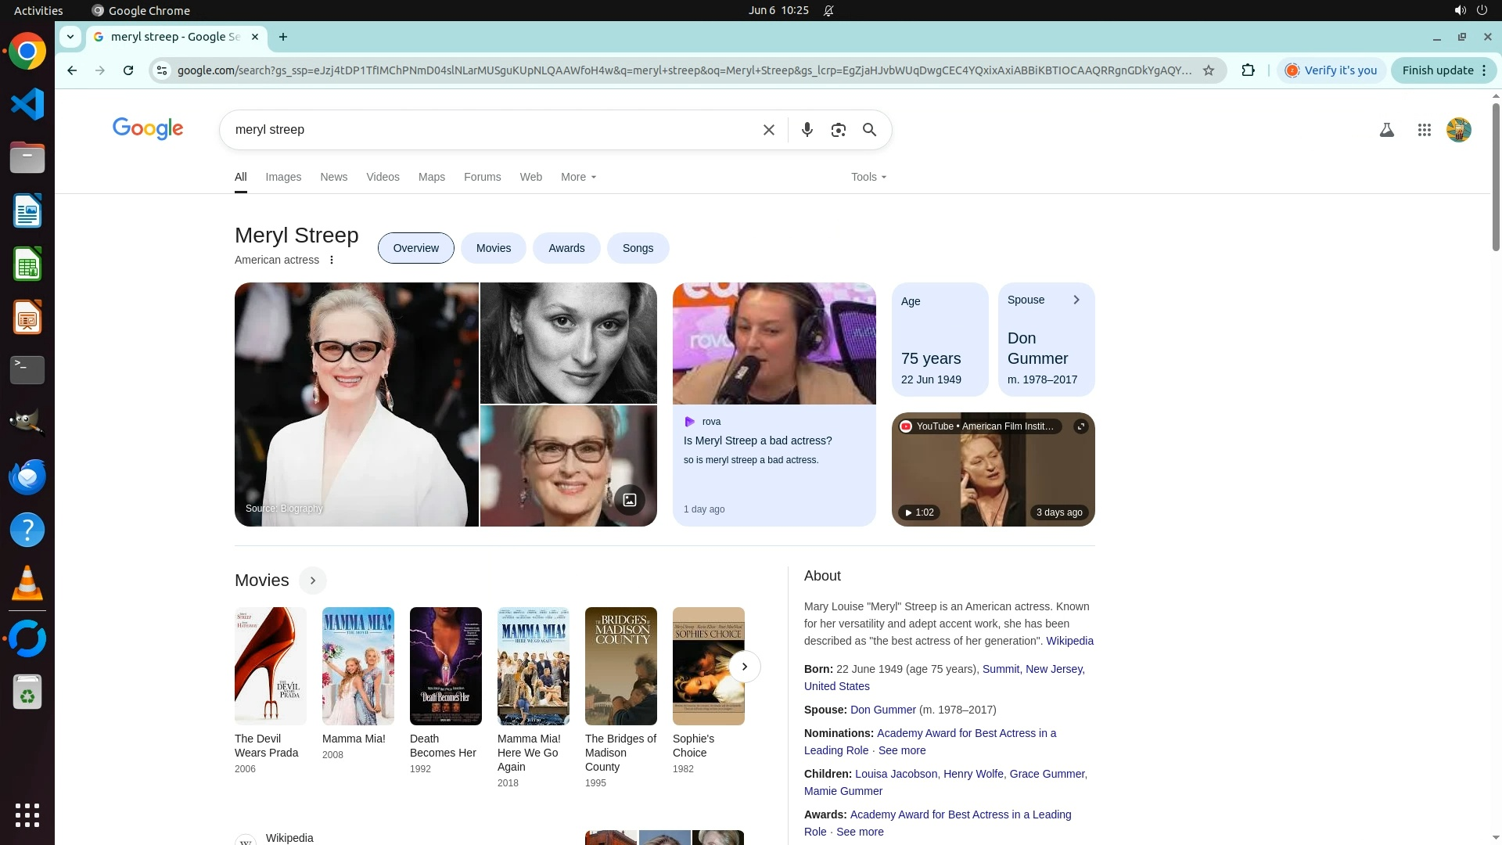Reload the page
This screenshot has width=1502, height=845.
[x=128, y=70]
